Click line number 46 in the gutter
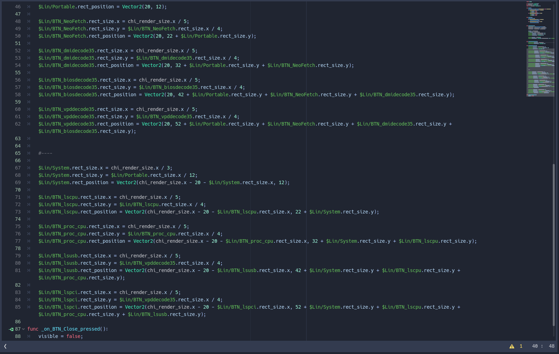This screenshot has width=559, height=354. click(18, 7)
